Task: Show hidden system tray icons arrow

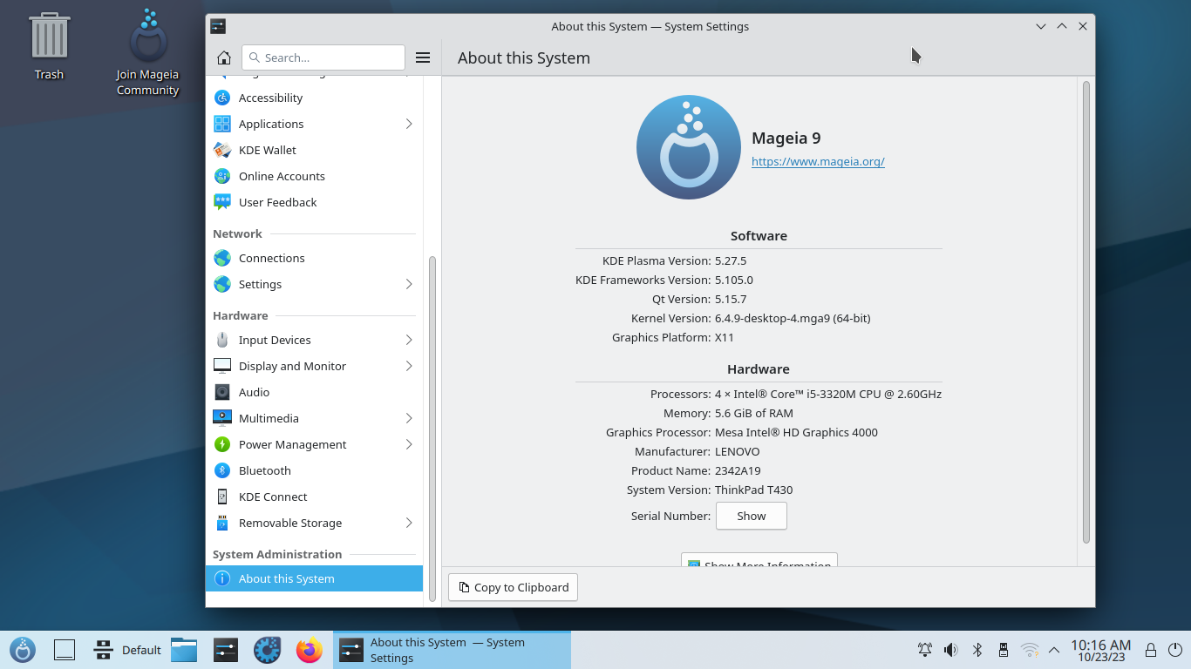Action: 1054,650
